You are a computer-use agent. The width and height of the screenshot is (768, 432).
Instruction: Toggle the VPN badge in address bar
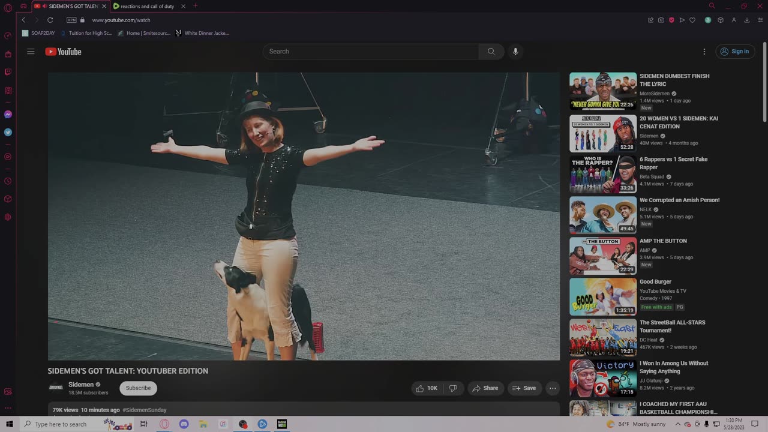coord(71,20)
